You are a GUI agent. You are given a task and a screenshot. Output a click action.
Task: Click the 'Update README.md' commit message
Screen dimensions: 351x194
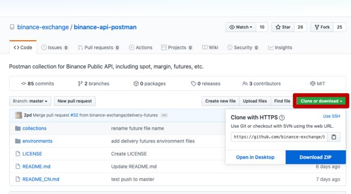134,166
